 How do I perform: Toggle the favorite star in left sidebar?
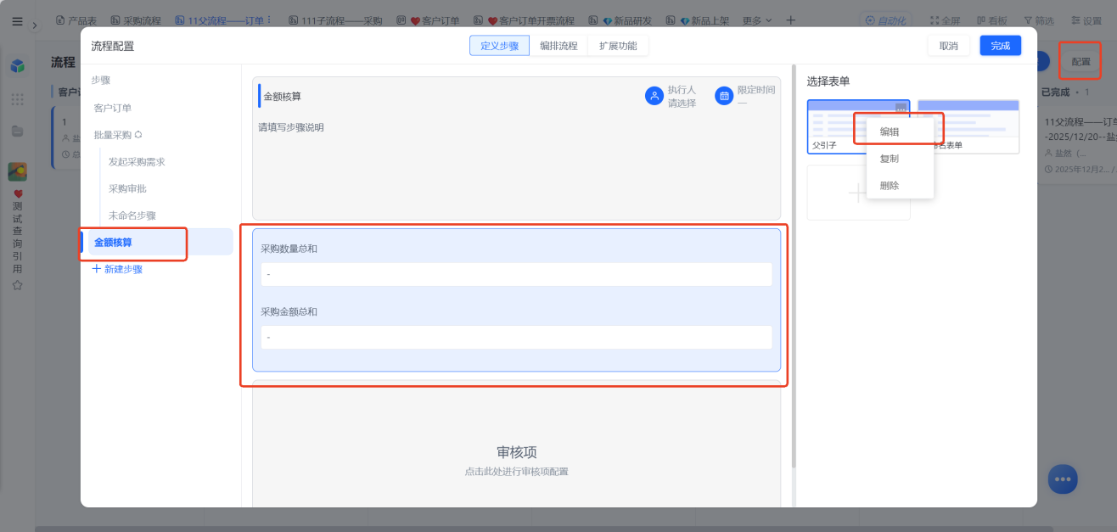(17, 285)
